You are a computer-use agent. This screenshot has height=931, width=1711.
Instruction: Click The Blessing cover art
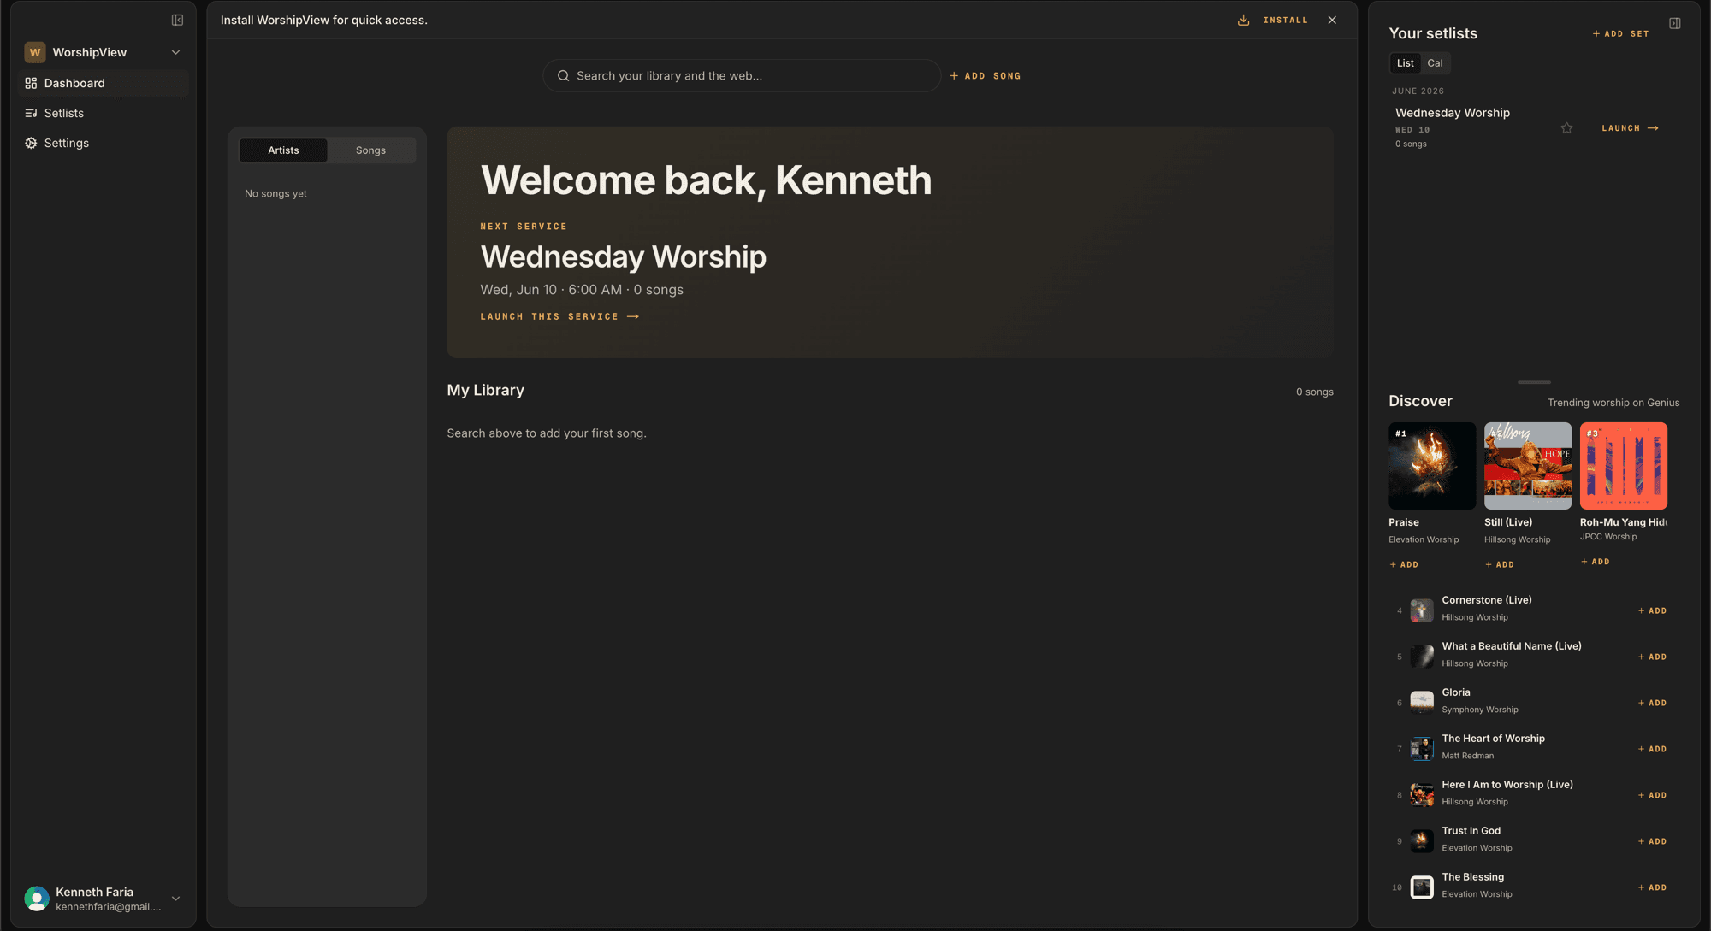coord(1422,887)
